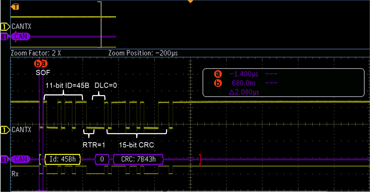This screenshot has width=370, height=192.
Task: Click the purple CAN bus label in zoom view
Action: [x=21, y=159]
